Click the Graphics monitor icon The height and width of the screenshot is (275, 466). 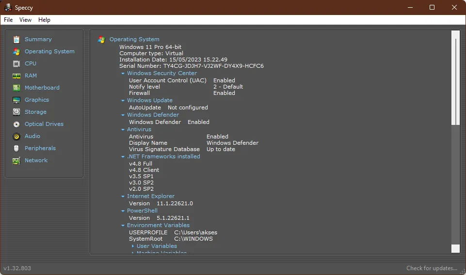(x=16, y=100)
